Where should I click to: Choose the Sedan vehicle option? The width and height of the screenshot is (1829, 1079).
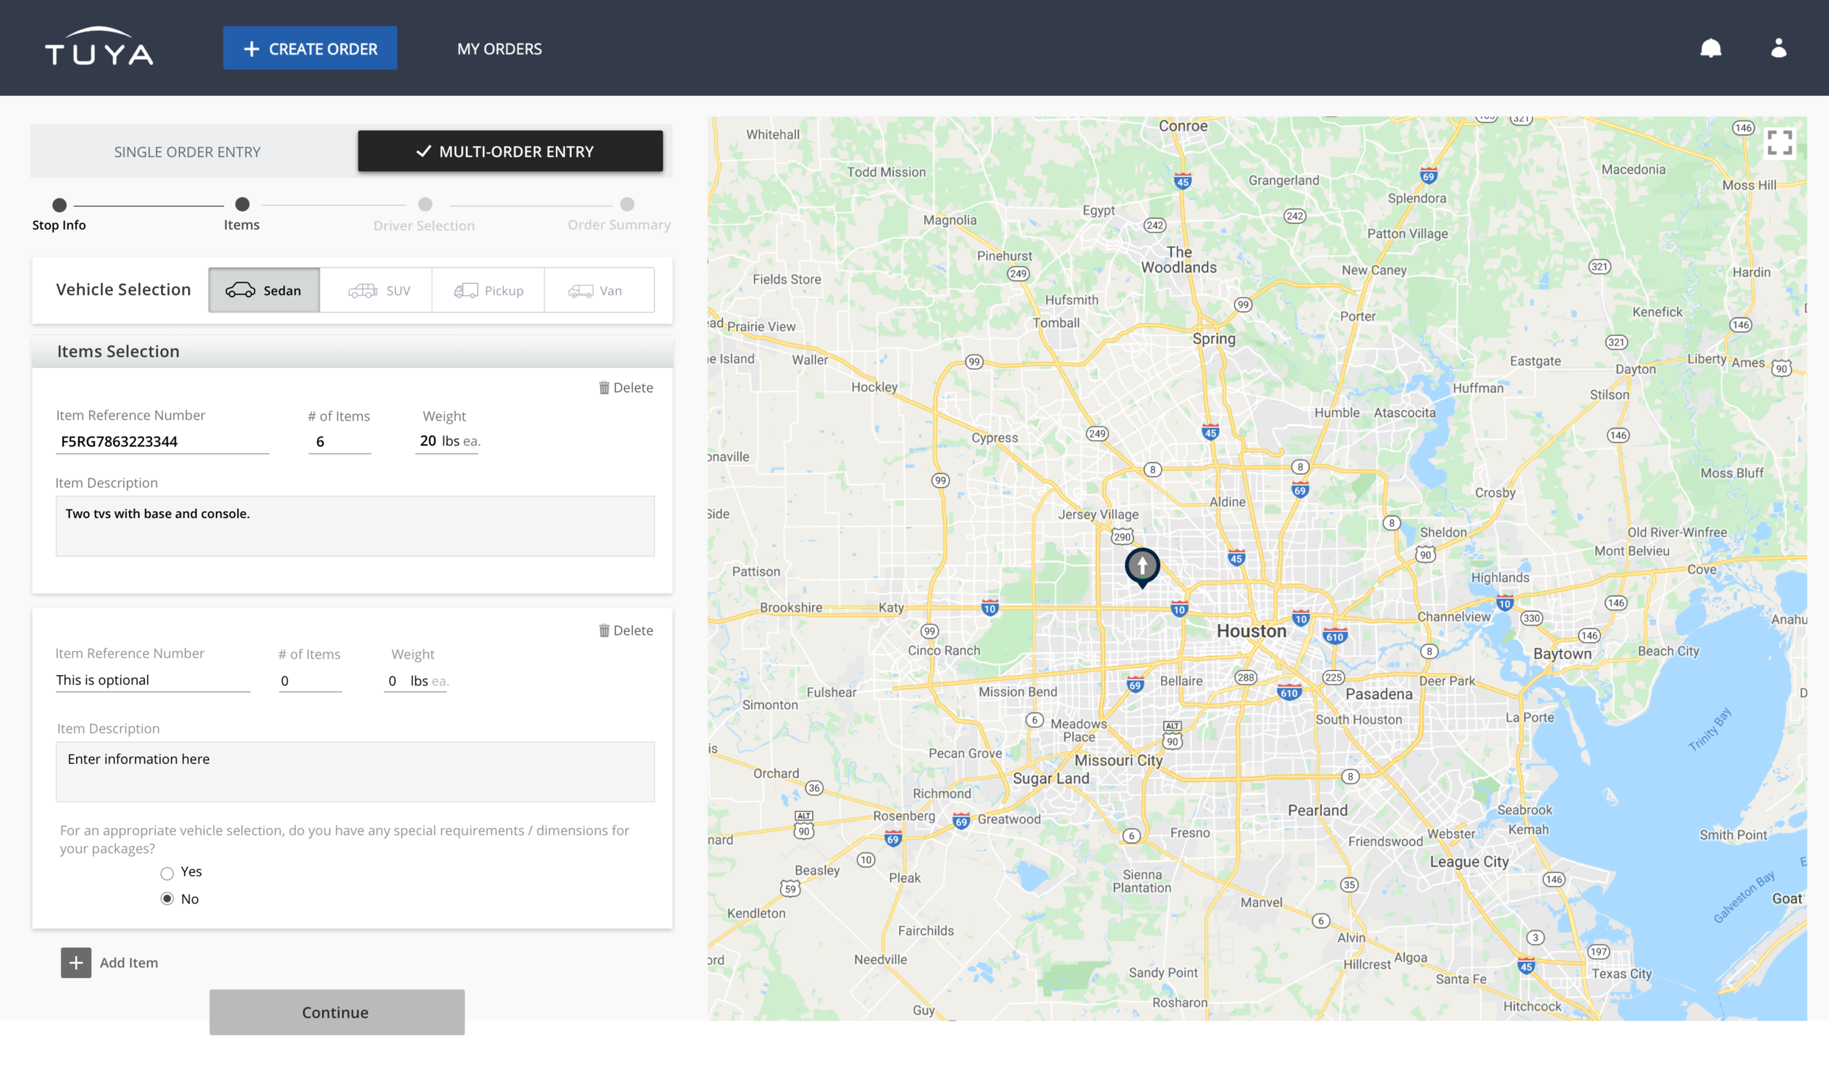(264, 290)
